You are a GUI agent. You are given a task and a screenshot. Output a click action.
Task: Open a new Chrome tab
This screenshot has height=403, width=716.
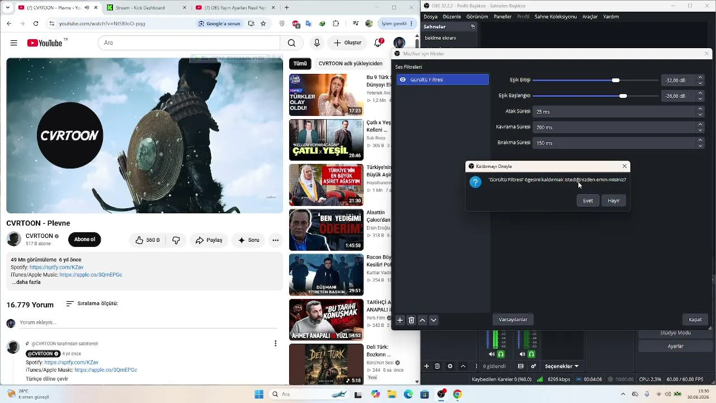[x=286, y=8]
